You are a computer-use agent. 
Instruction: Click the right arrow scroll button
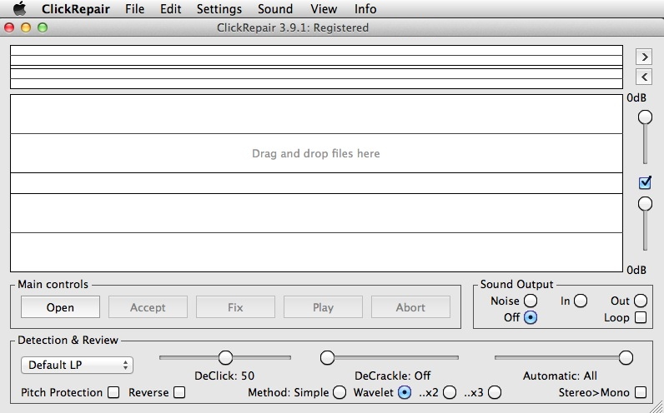pyautogui.click(x=643, y=57)
